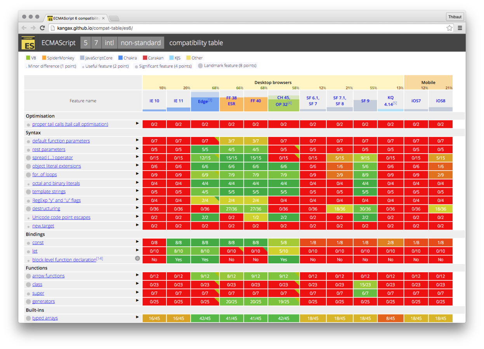
Task: Open default function parameters link
Action: coord(61,141)
